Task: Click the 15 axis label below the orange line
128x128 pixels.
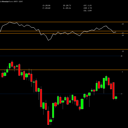Action: 123,51
